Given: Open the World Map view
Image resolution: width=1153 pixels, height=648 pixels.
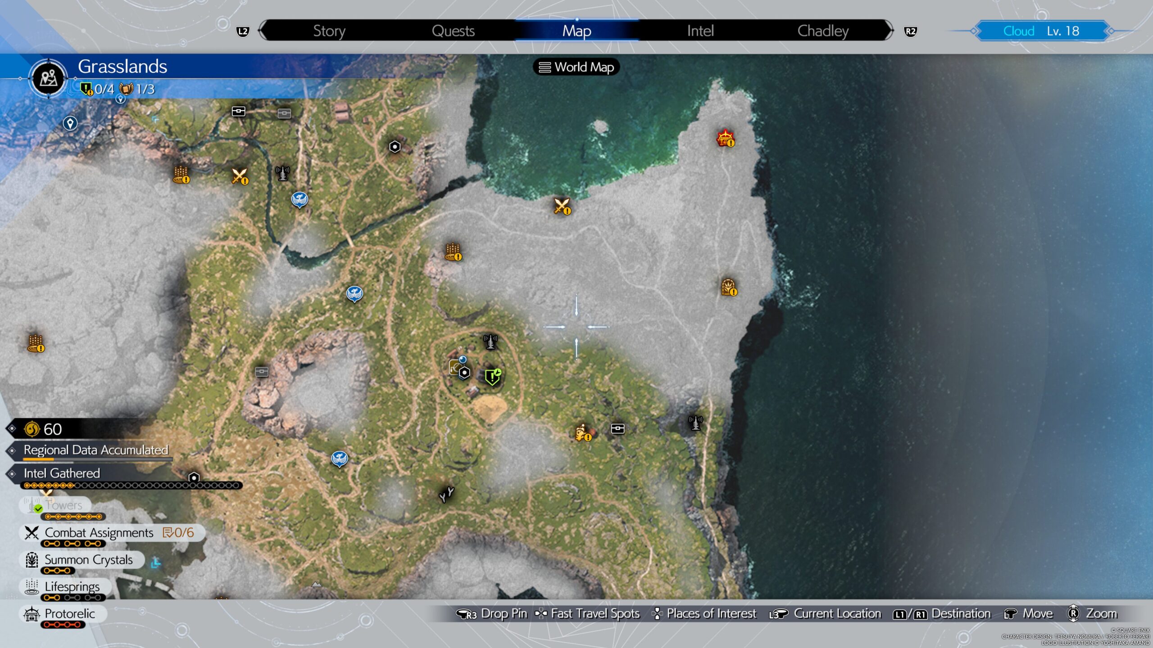Looking at the screenshot, I should (576, 67).
